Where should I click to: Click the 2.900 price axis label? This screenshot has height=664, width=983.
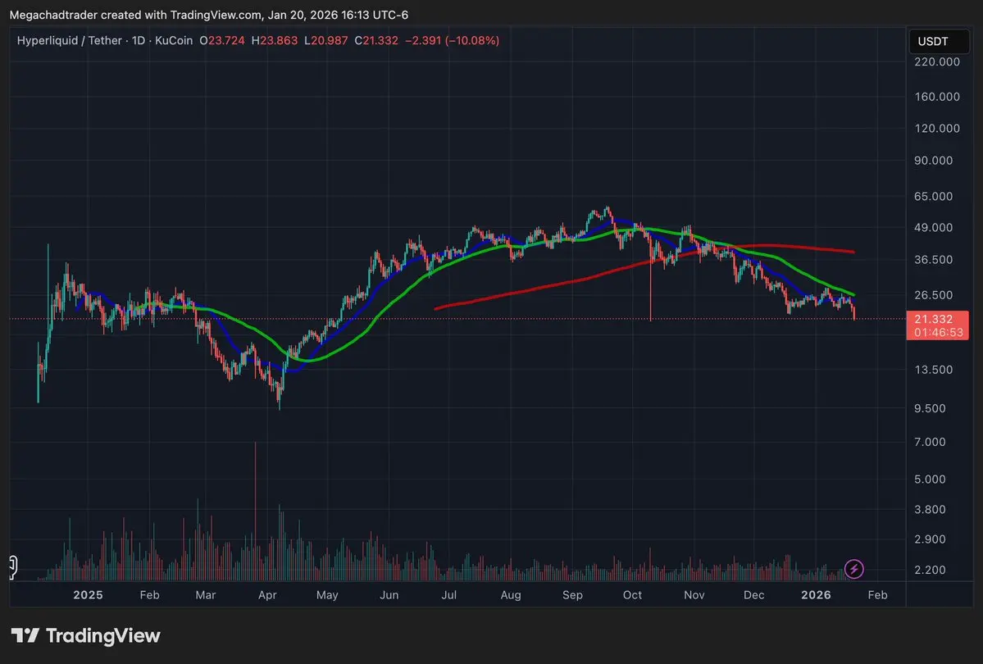click(930, 539)
